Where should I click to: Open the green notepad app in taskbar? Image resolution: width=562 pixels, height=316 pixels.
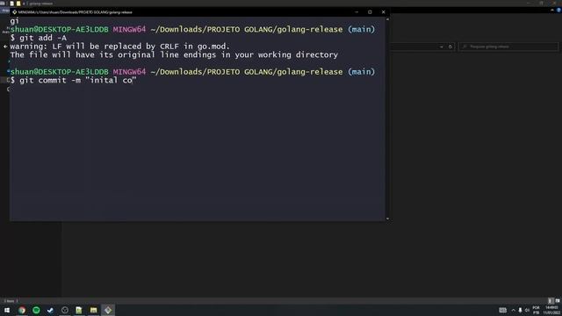point(79,310)
